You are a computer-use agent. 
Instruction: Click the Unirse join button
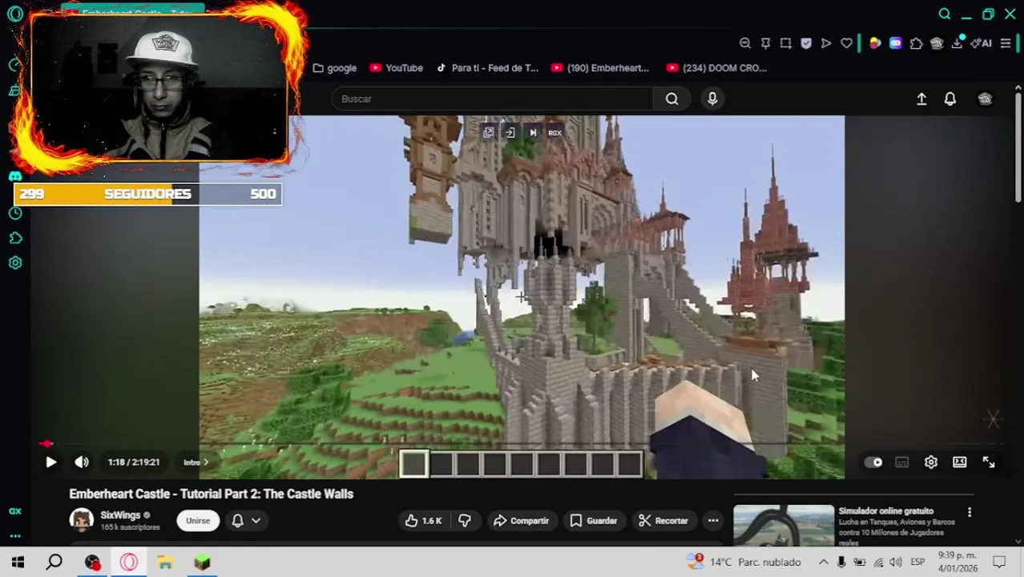[x=198, y=521]
